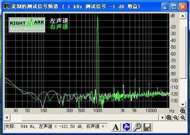Click the horizontal scrollbar left arrow

click(x=7, y=117)
